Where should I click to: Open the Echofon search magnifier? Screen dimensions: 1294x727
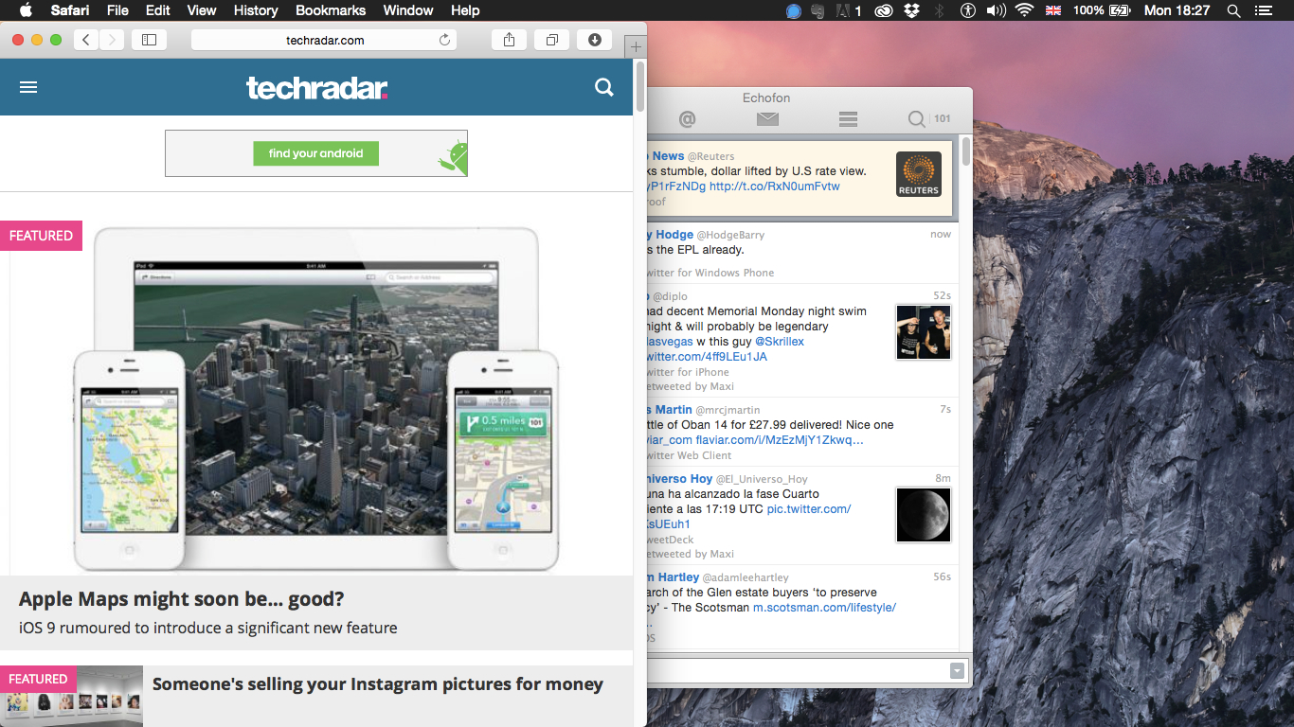click(x=916, y=119)
